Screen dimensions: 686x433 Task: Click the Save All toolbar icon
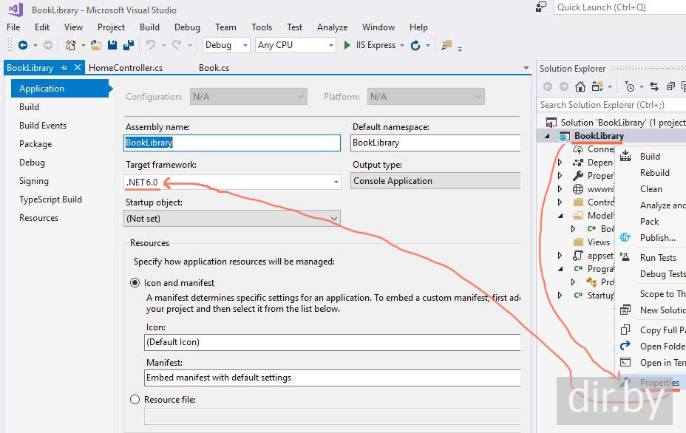pos(129,45)
